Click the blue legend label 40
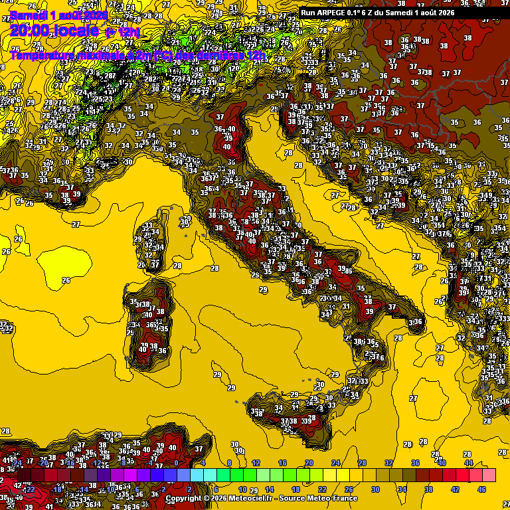The width and height of the screenshot is (510, 510). point(442,463)
